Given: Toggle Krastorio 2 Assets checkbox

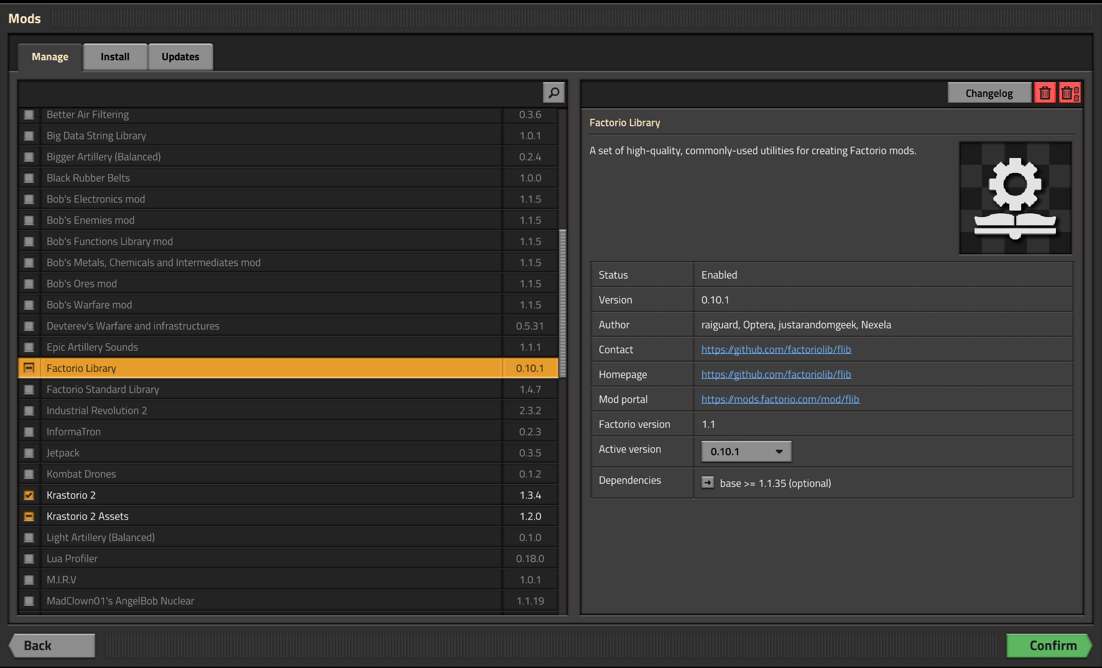Looking at the screenshot, I should click(29, 516).
